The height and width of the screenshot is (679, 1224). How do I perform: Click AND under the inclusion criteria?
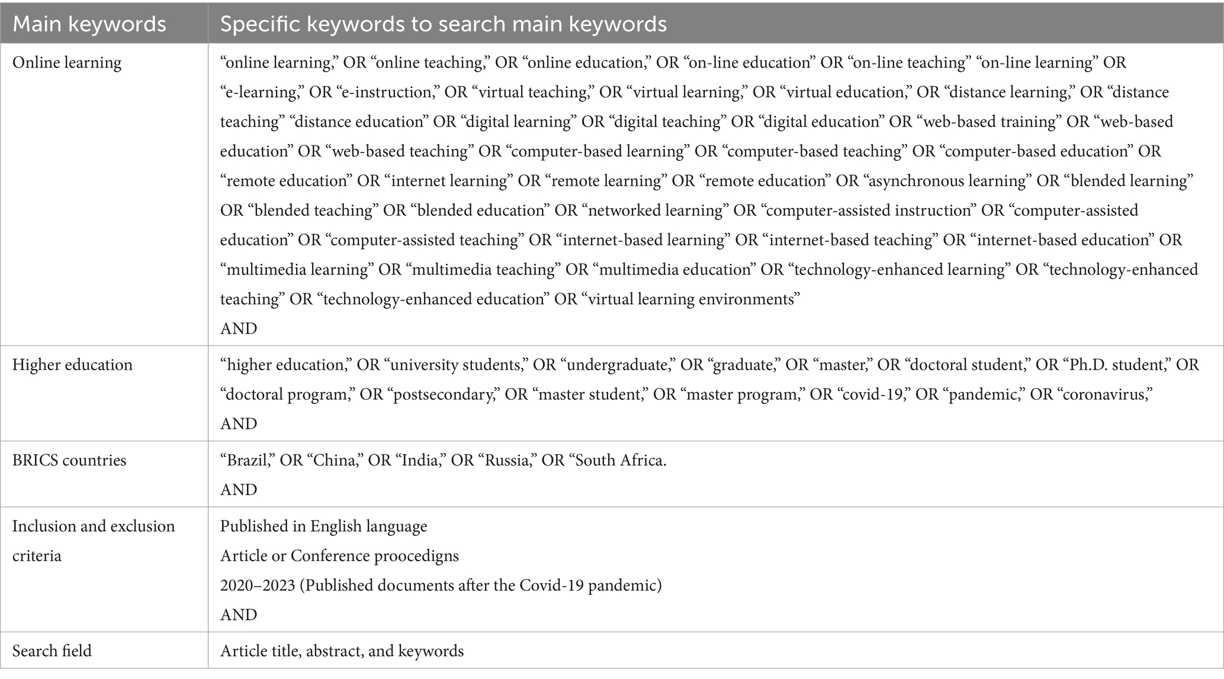[x=239, y=615]
